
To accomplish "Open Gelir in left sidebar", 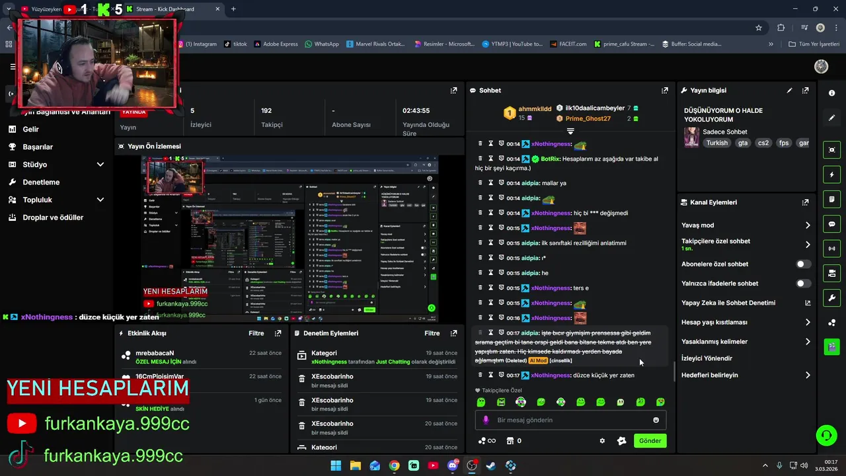I will 30,130.
